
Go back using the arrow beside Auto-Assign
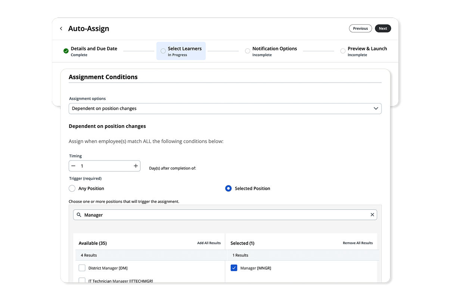(x=61, y=29)
